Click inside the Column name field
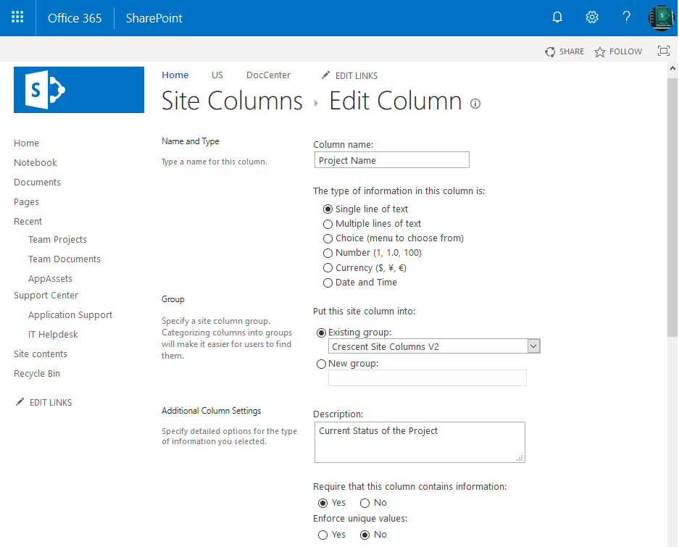This screenshot has height=547, width=679. point(391,159)
